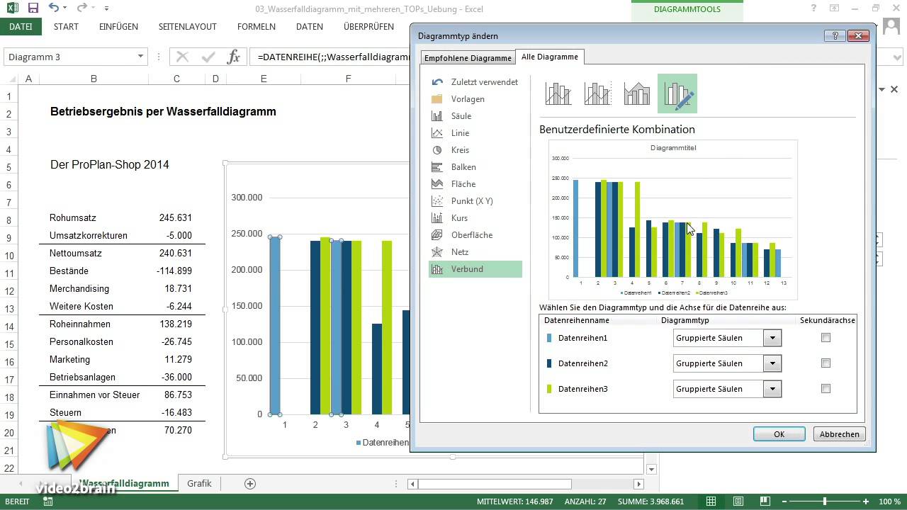Select cell containing Rohumsatz
The width and height of the screenshot is (907, 510).
click(94, 217)
